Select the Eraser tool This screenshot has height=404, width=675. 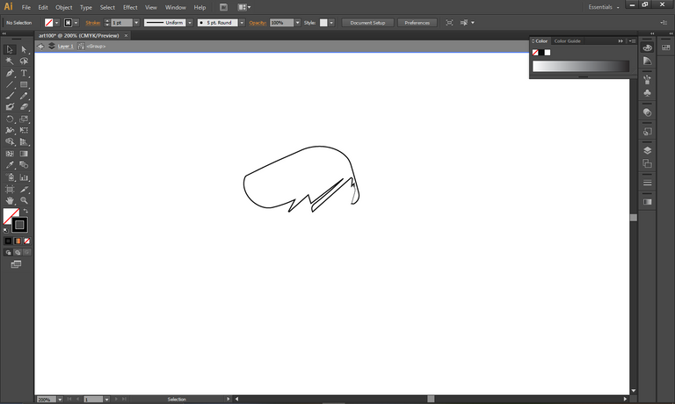click(24, 106)
